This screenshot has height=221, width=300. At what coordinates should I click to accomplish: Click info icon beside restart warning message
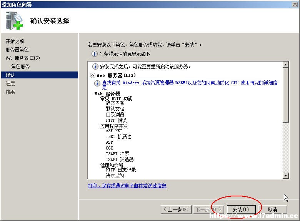(95, 66)
